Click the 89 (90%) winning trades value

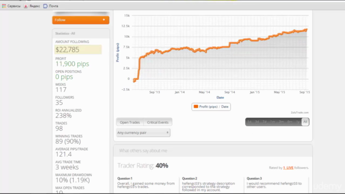pyautogui.click(x=68, y=141)
